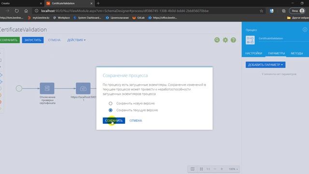
Task: Click the info icon in Процесс panel
Action: pos(305,29)
